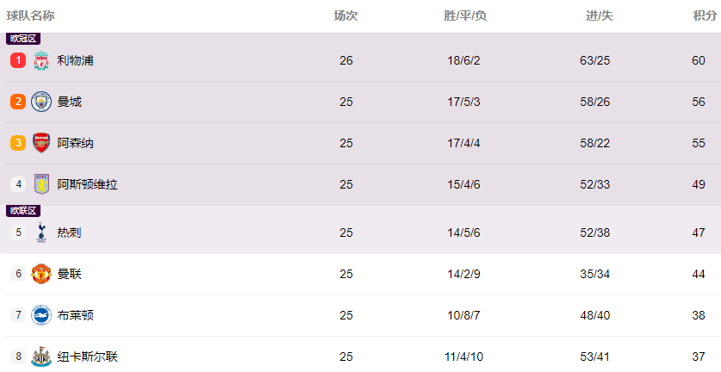Click the Aston Villa crest
The image size is (721, 372).
[x=41, y=184]
